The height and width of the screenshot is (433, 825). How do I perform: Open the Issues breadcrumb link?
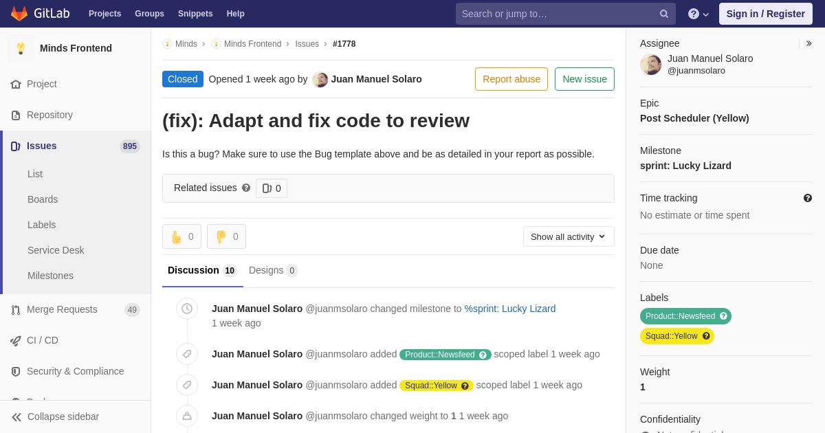(x=307, y=44)
